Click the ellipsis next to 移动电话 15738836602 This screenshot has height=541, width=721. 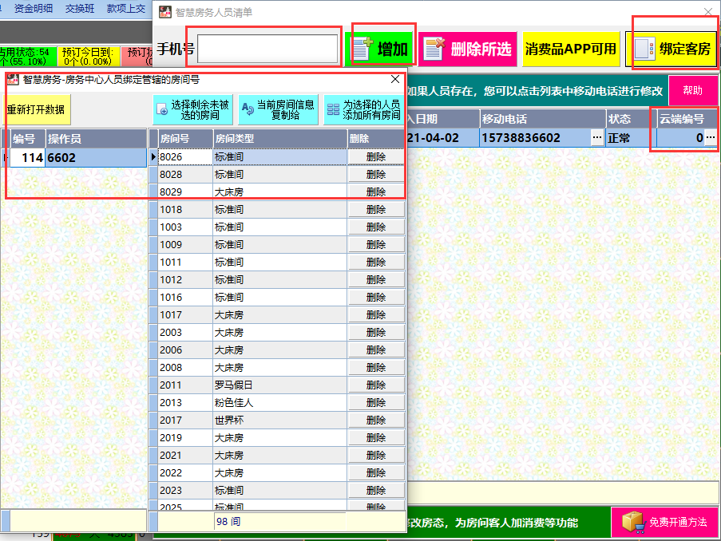[x=597, y=137]
